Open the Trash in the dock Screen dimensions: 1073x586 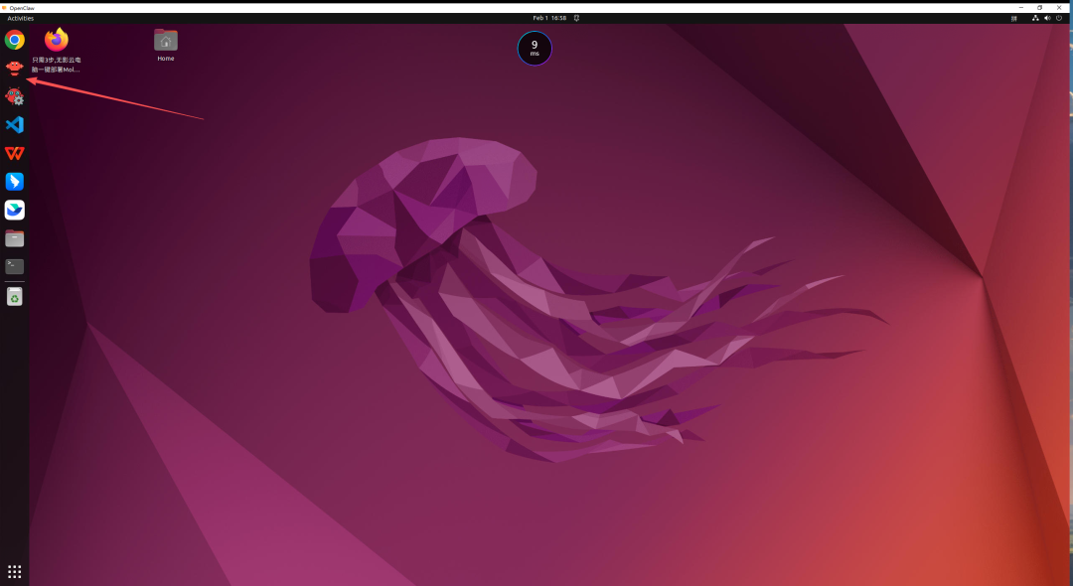click(14, 296)
